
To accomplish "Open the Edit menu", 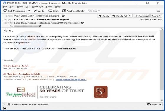I will pos(12,6).
